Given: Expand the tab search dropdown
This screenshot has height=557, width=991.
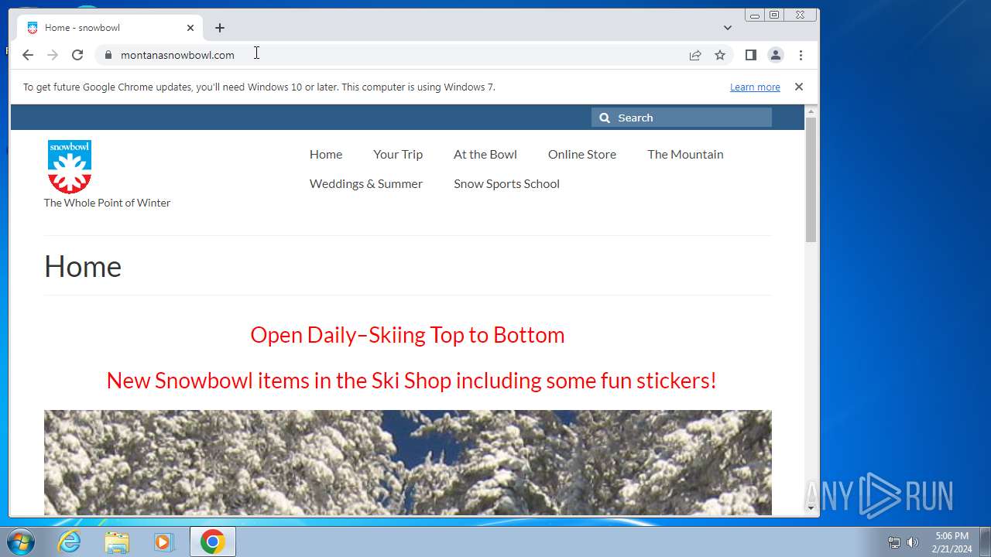Looking at the screenshot, I should click(x=728, y=28).
